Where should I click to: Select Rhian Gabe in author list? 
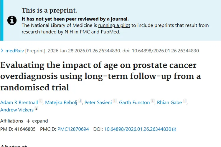[169, 102]
